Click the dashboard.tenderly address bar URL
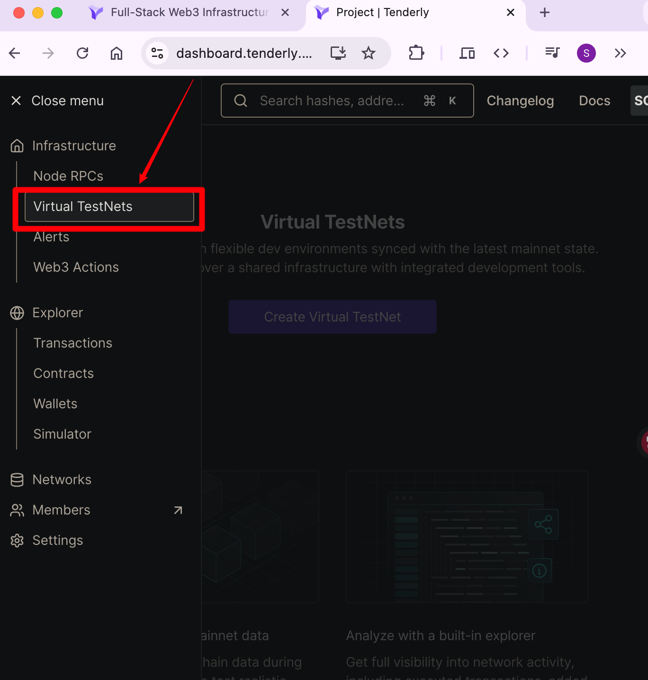Viewport: 648px width, 680px height. [x=244, y=53]
